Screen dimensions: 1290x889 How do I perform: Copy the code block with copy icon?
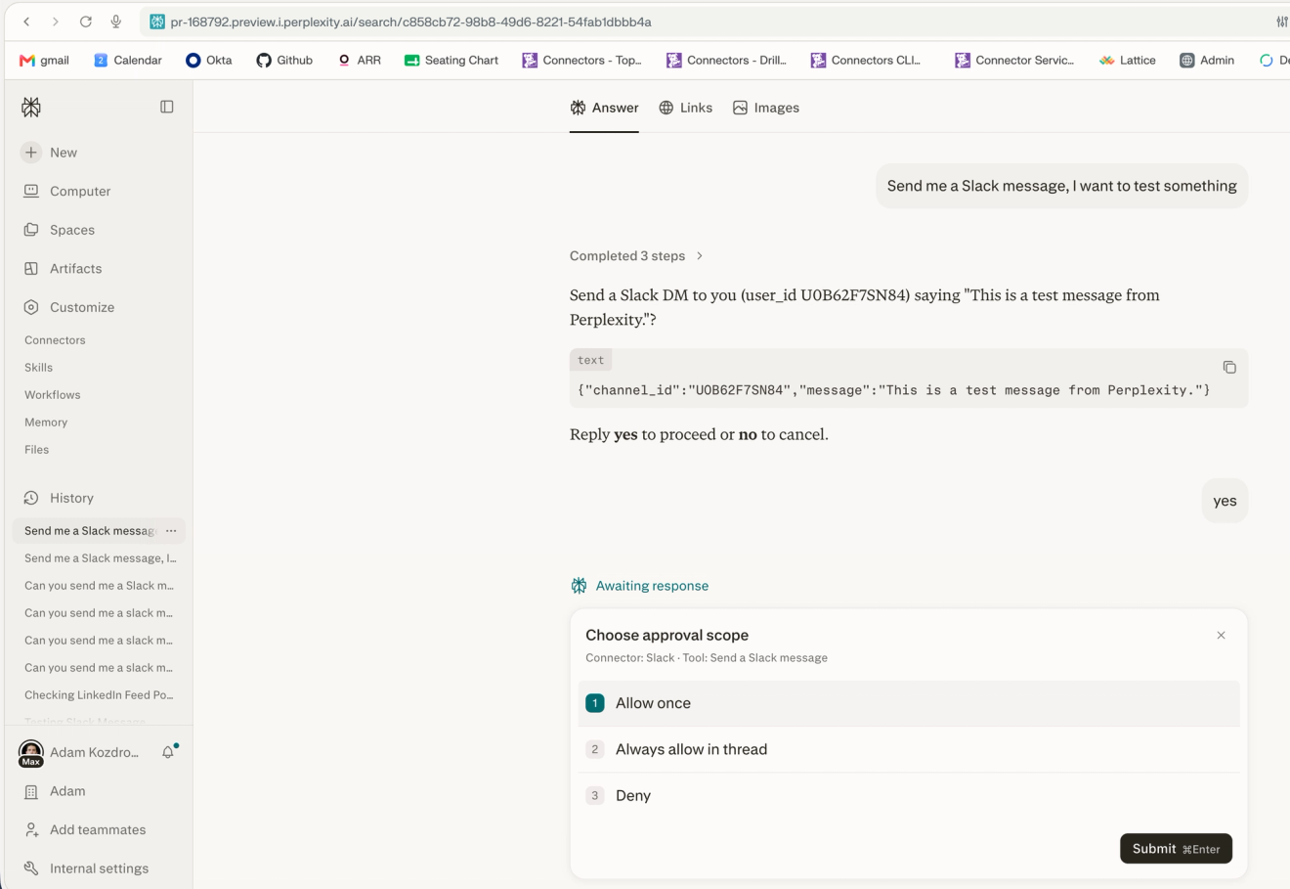coord(1229,368)
